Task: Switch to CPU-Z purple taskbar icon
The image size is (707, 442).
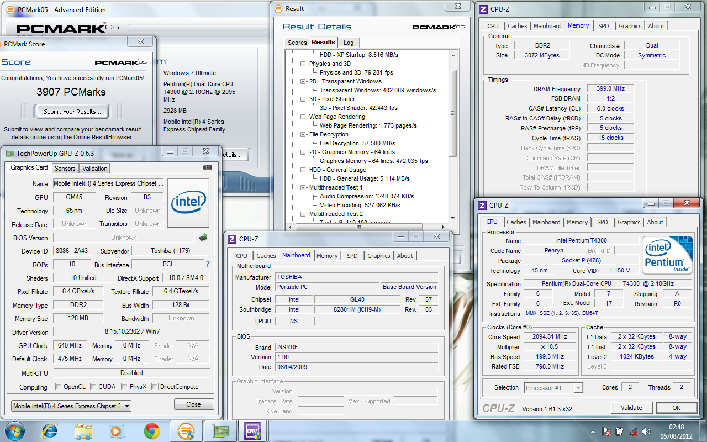Action: [x=253, y=431]
